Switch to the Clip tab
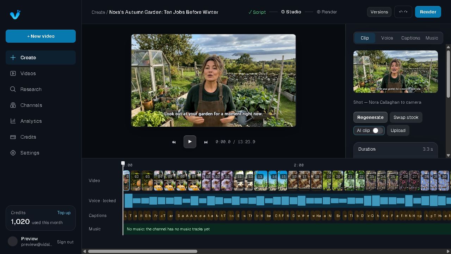451x254 pixels. [365, 38]
